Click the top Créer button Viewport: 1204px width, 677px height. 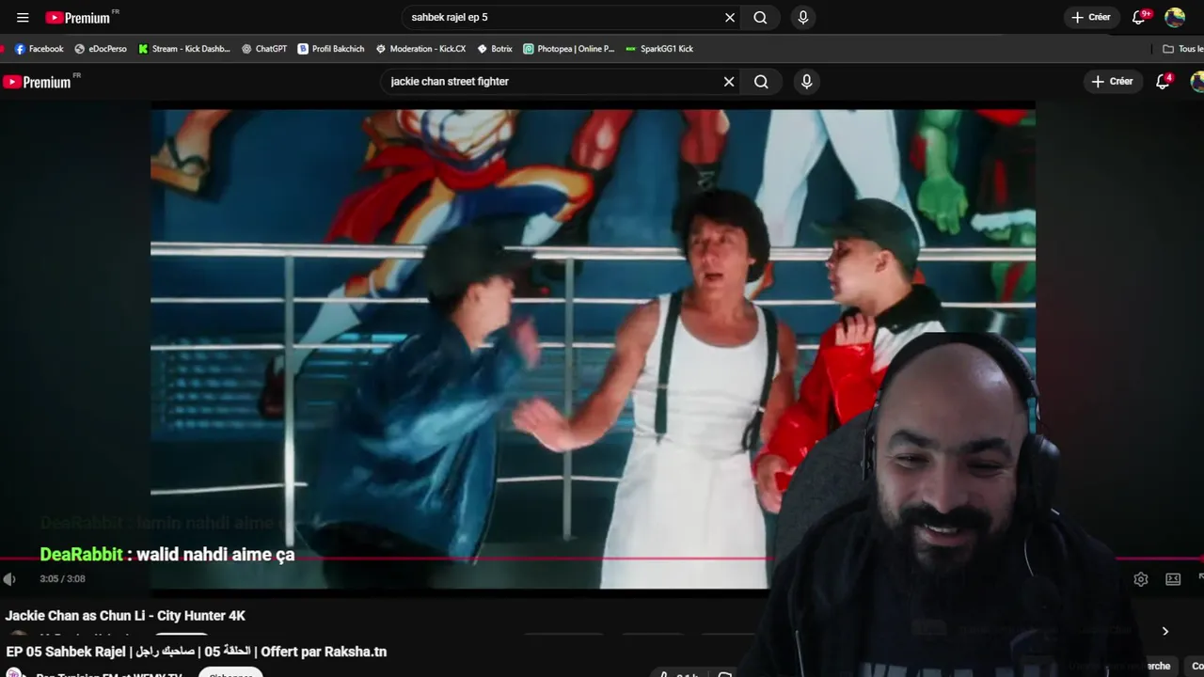(x=1091, y=17)
